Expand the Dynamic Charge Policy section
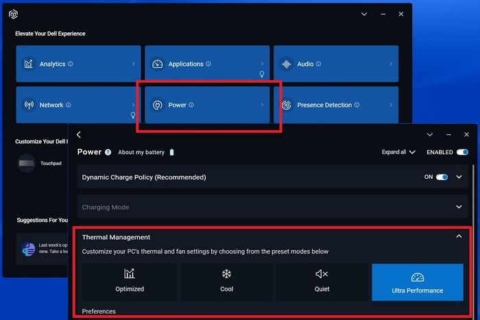 [x=459, y=177]
